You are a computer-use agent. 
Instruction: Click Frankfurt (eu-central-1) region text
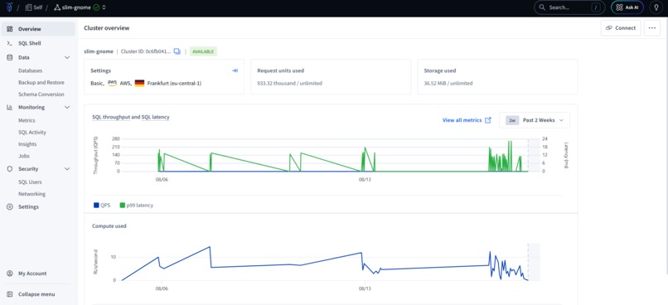click(174, 84)
